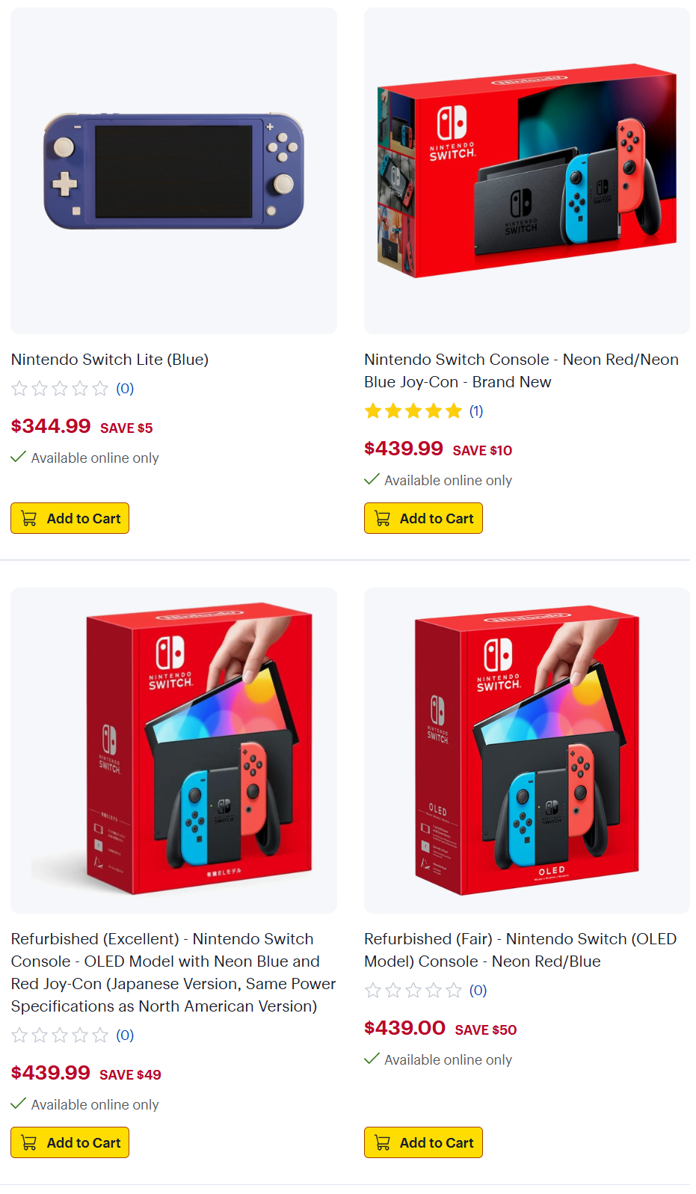View the Neon Red/Blue Switch box image
Viewport: 696px width, 1194px height.
tap(527, 170)
